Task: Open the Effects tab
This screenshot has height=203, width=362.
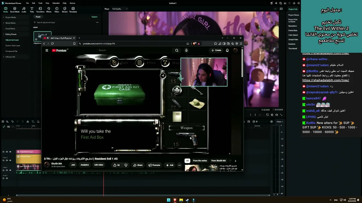Action: tap(49, 10)
